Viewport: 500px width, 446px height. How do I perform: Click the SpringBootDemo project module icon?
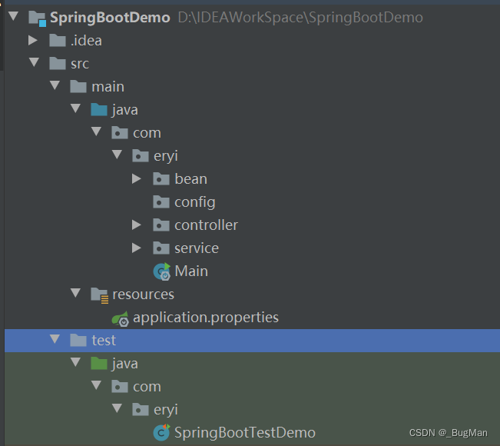pyautogui.click(x=38, y=18)
